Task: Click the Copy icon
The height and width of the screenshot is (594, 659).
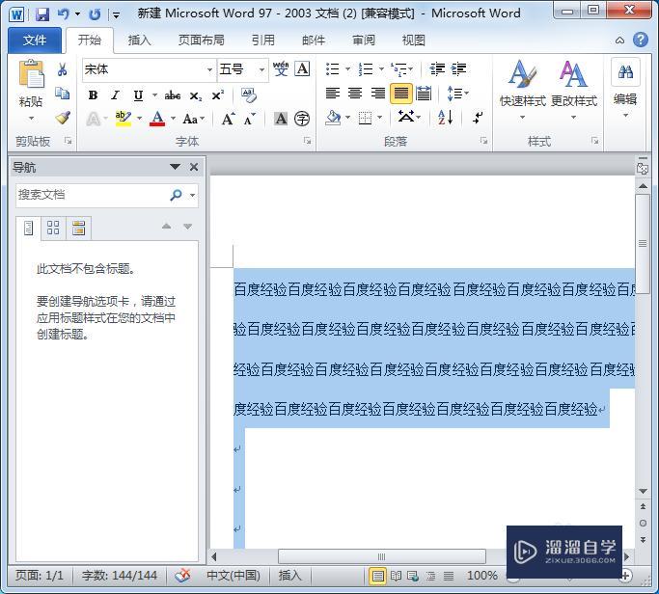Action: tap(62, 93)
